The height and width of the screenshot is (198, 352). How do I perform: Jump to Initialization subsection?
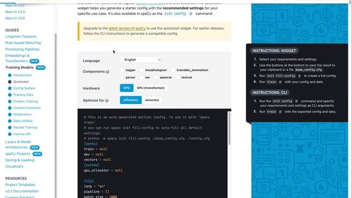click(23, 114)
